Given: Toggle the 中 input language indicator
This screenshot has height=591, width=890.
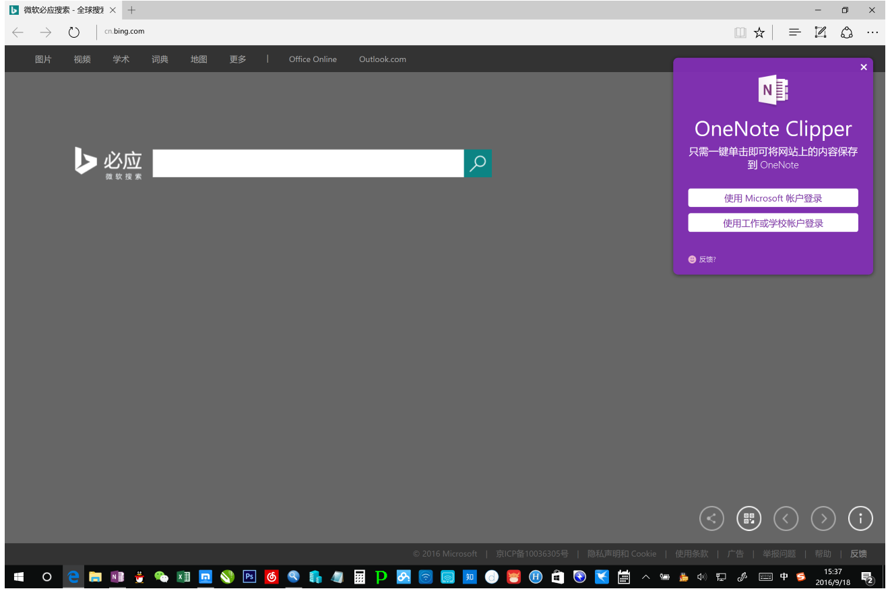Looking at the screenshot, I should click(784, 577).
